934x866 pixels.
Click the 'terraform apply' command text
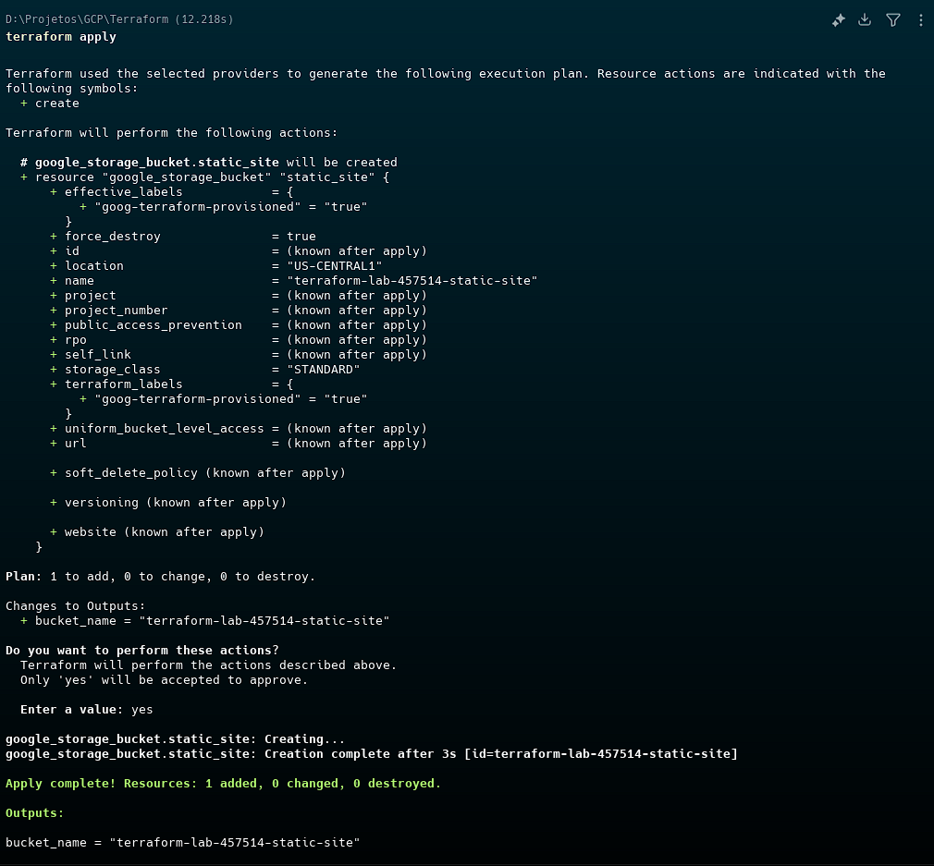(x=61, y=37)
